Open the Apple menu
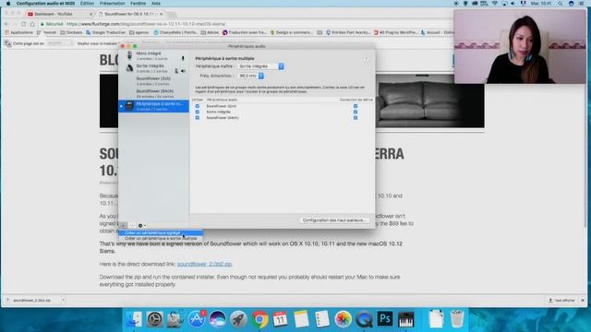 (8, 4)
